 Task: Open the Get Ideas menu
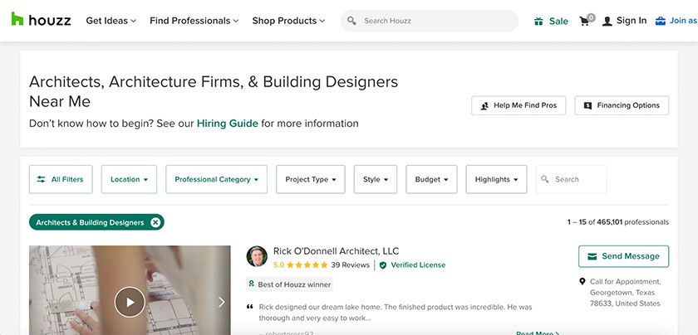(x=111, y=21)
